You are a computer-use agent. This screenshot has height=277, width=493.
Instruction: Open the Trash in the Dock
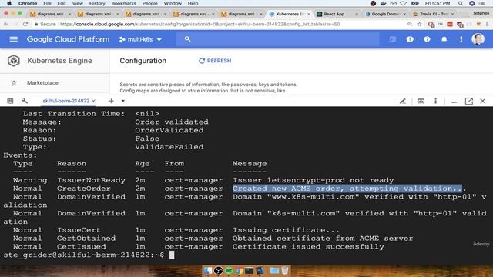[x=284, y=270]
